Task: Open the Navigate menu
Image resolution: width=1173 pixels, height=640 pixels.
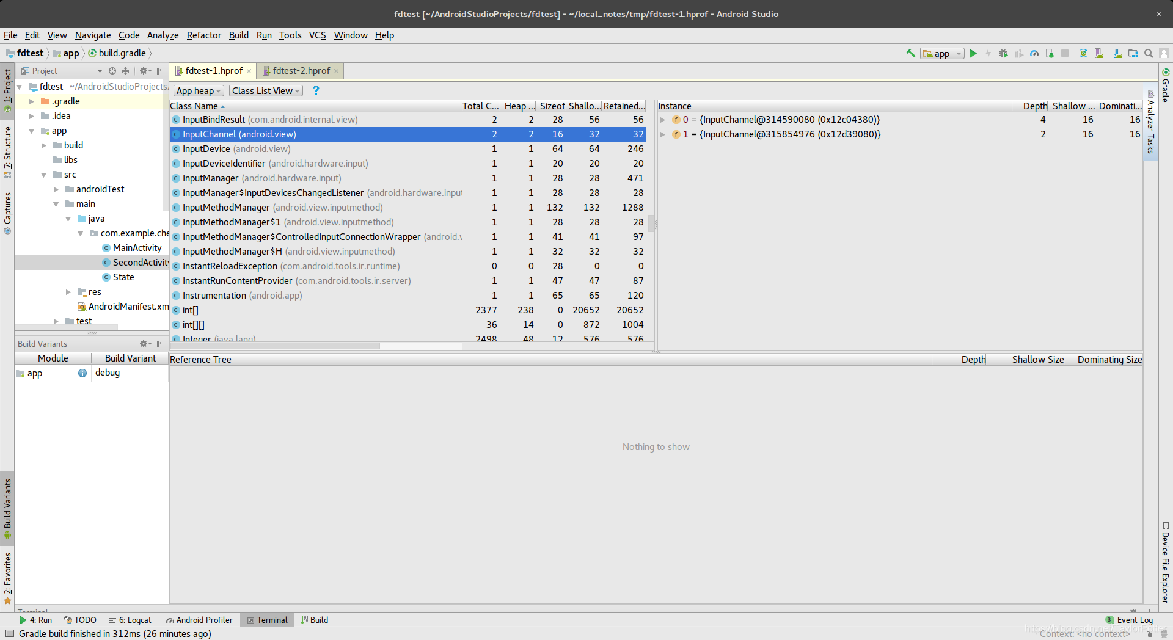Action: 93,35
